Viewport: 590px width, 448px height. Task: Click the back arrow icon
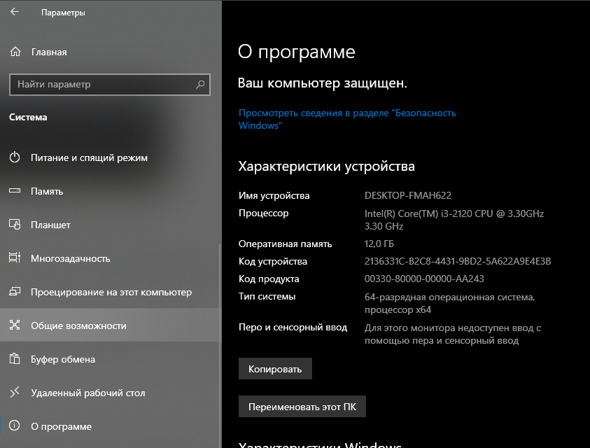click(x=15, y=13)
